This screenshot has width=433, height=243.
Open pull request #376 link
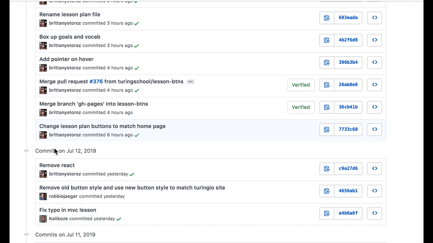coord(96,82)
